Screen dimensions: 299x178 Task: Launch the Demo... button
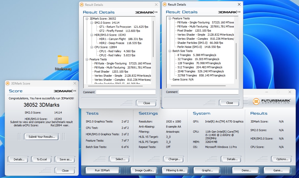pos(246,170)
